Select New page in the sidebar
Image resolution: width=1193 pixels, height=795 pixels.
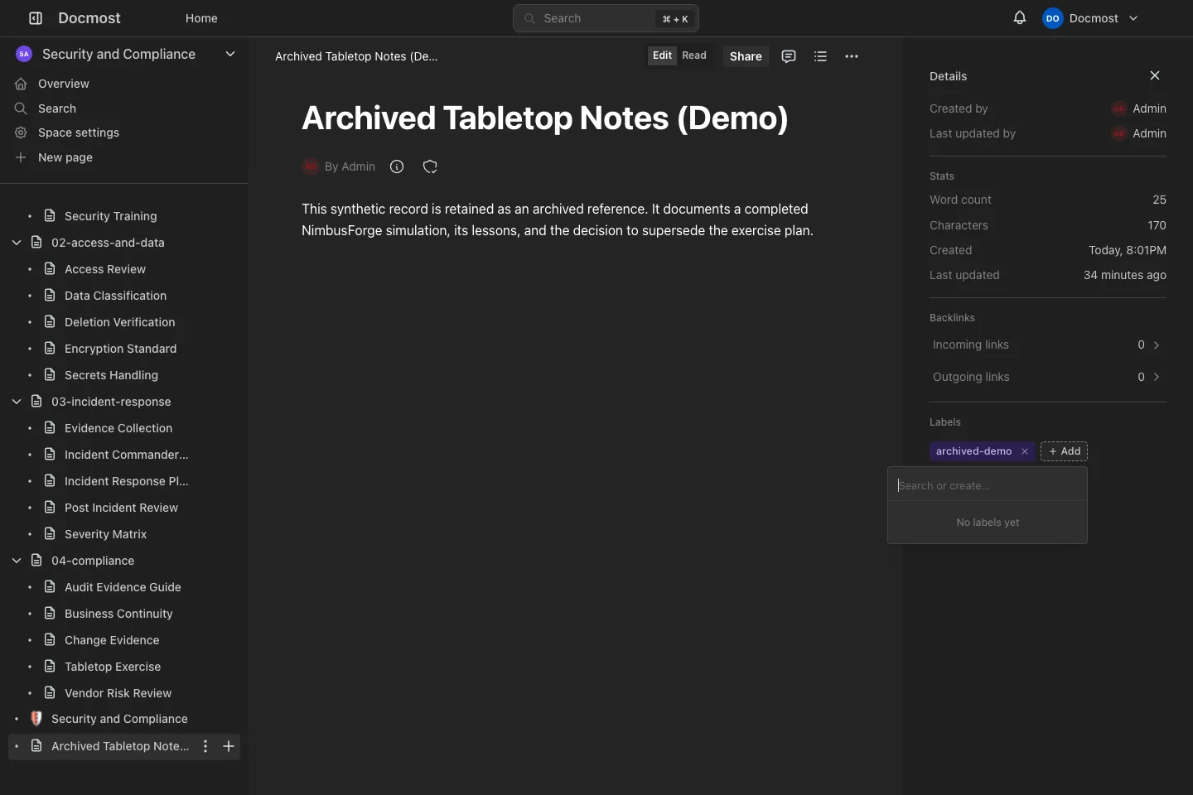(x=65, y=157)
